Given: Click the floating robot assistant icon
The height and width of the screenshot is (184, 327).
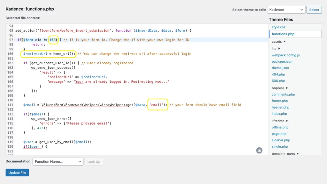Looking at the screenshot, I should 259,150.
